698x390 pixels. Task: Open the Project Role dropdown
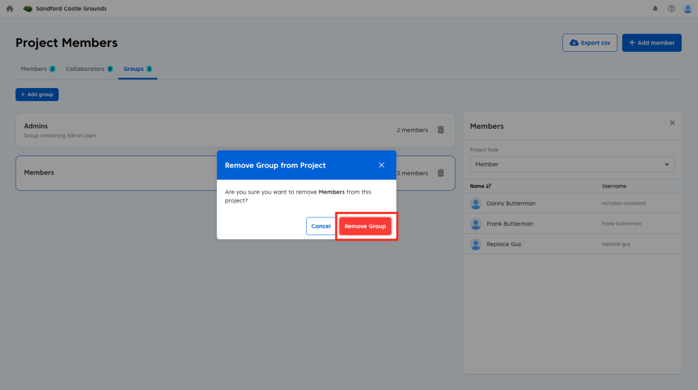click(572, 164)
